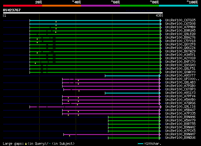The image size is (201, 146).
Task: Select the label UniRef100_B9NAH2
Action: [x=180, y=127]
